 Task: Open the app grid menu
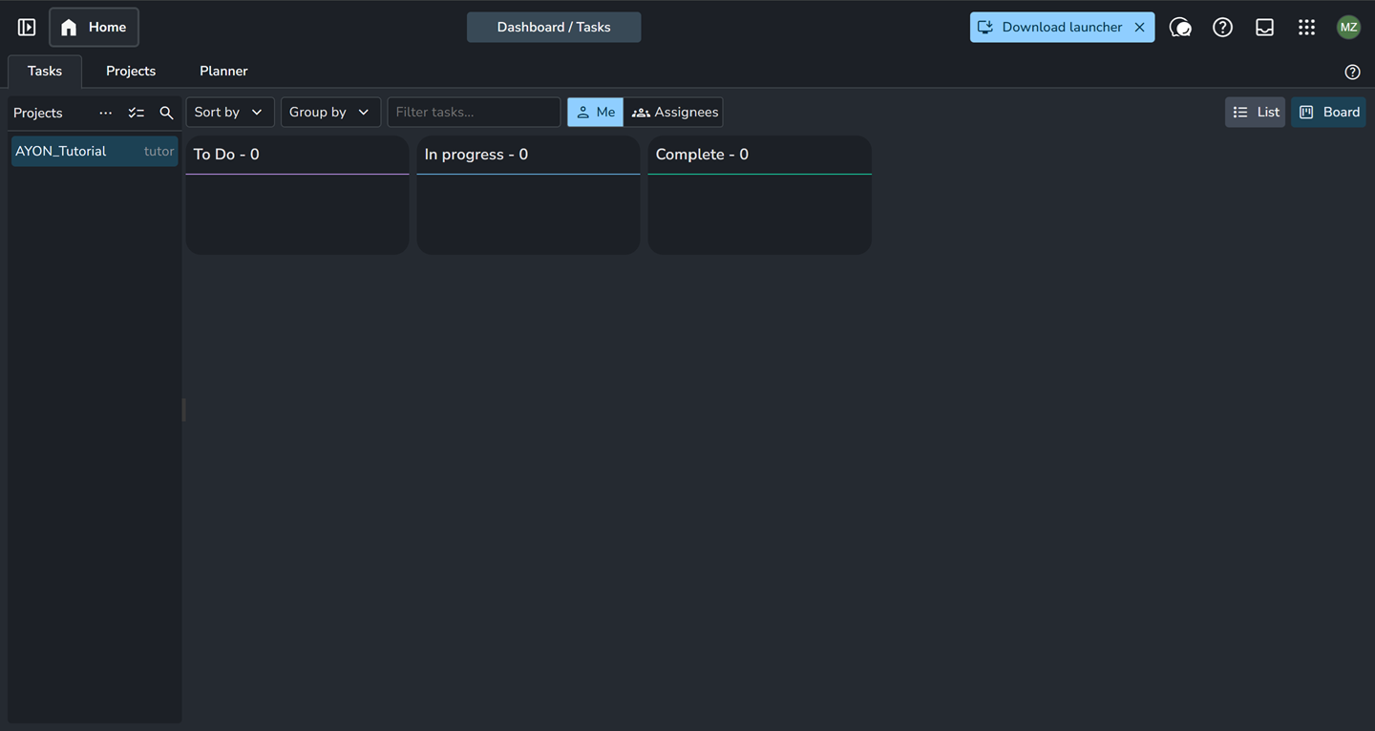coord(1306,28)
